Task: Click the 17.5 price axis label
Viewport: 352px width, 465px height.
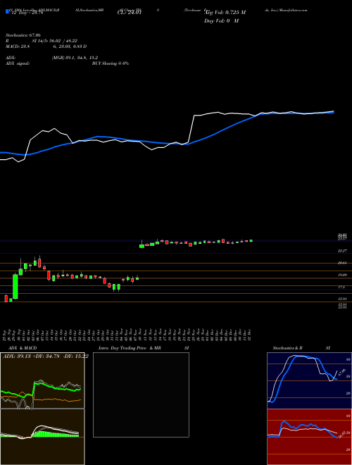Action: 341,287
